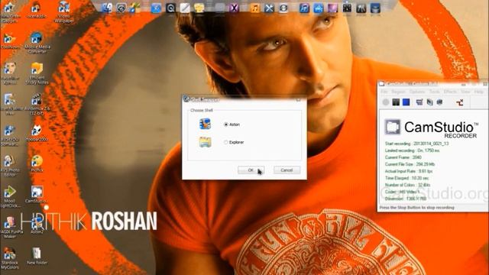Open FaceFilter Xpress desktop shortcut
489x275 pixels.
(10, 73)
